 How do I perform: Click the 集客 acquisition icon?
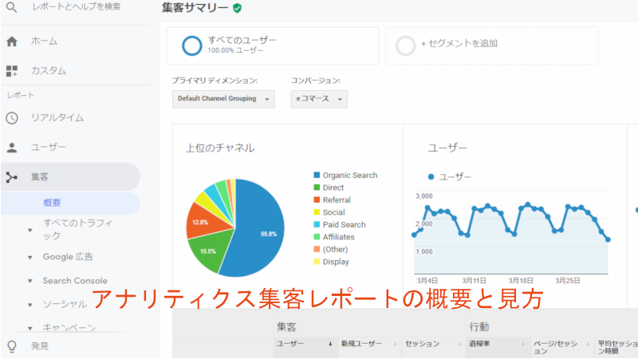tap(12, 177)
